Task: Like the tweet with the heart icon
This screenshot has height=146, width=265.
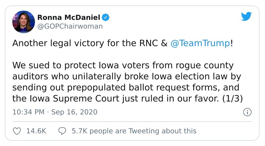Action: [x=17, y=131]
